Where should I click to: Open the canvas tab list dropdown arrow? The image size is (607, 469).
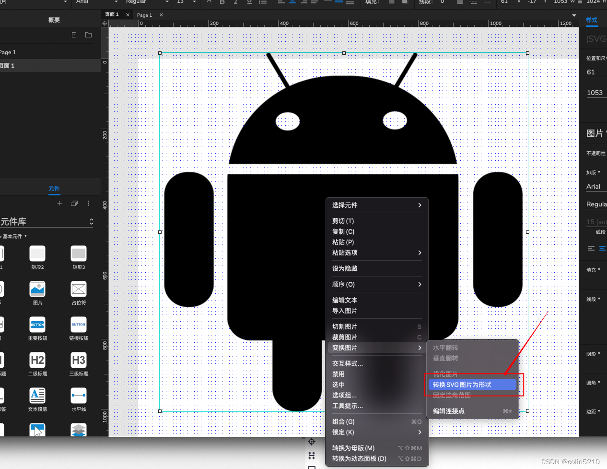tap(574, 15)
